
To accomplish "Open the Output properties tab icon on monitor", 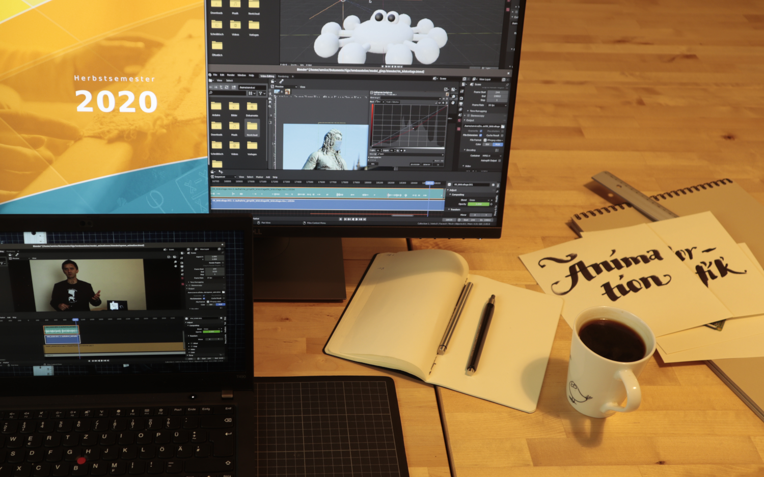I will [461, 104].
